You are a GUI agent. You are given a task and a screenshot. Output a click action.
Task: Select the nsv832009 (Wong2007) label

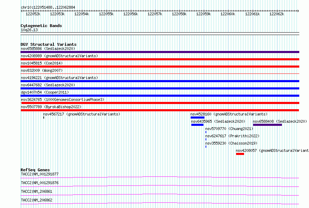point(42,70)
